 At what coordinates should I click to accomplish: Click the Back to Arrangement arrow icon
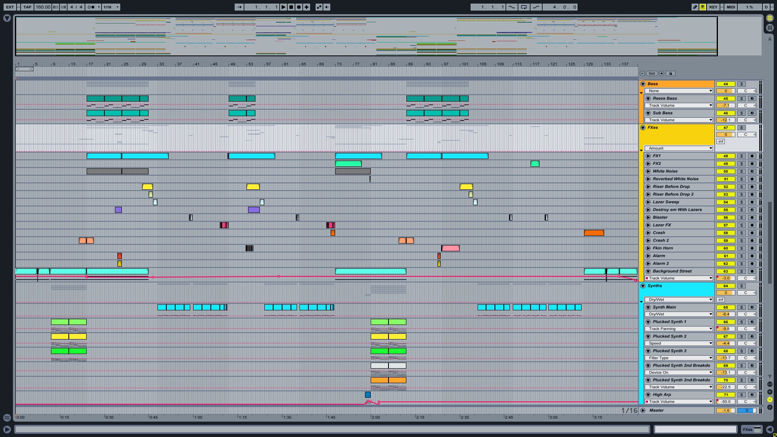pyautogui.click(x=327, y=7)
